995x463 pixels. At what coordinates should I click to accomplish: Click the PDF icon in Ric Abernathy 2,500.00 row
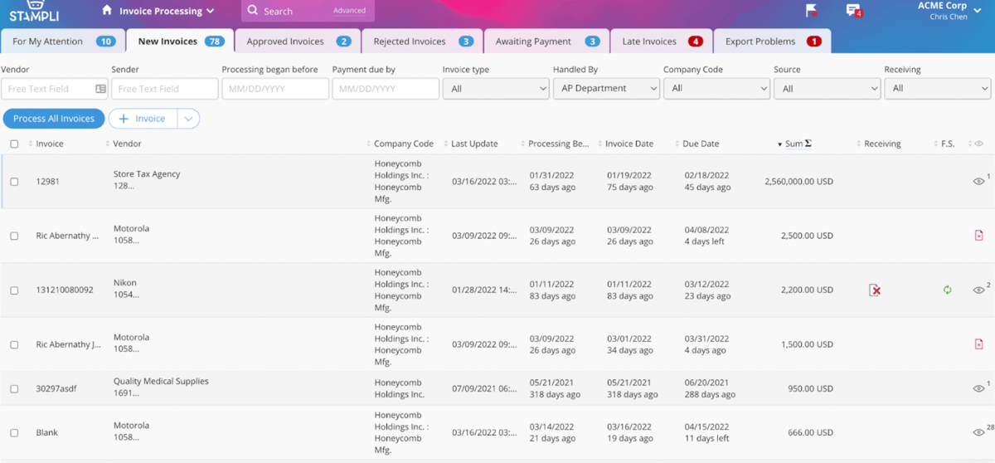coord(979,236)
